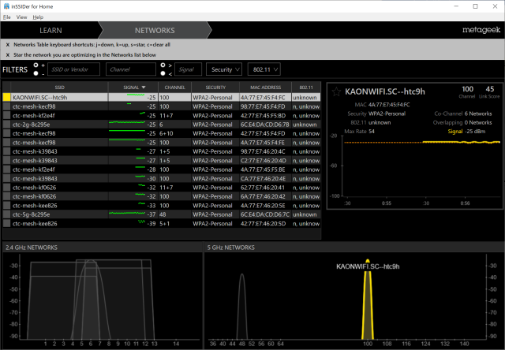Toggle color swatch for KAONWIFI.SC--htc9h row
The width and height of the screenshot is (505, 350).
[x=6, y=98]
